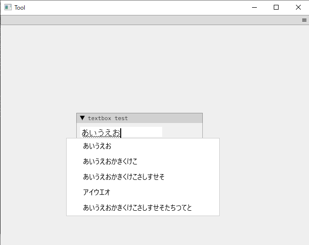
Task: Maximize the Tool window
Action: (x=276, y=8)
